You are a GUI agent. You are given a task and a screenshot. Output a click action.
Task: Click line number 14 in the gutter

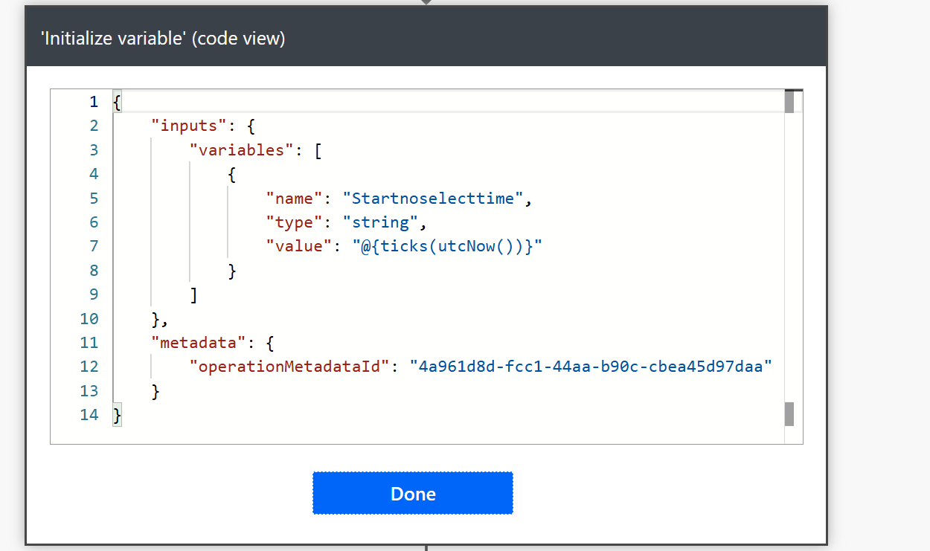pyautogui.click(x=89, y=415)
